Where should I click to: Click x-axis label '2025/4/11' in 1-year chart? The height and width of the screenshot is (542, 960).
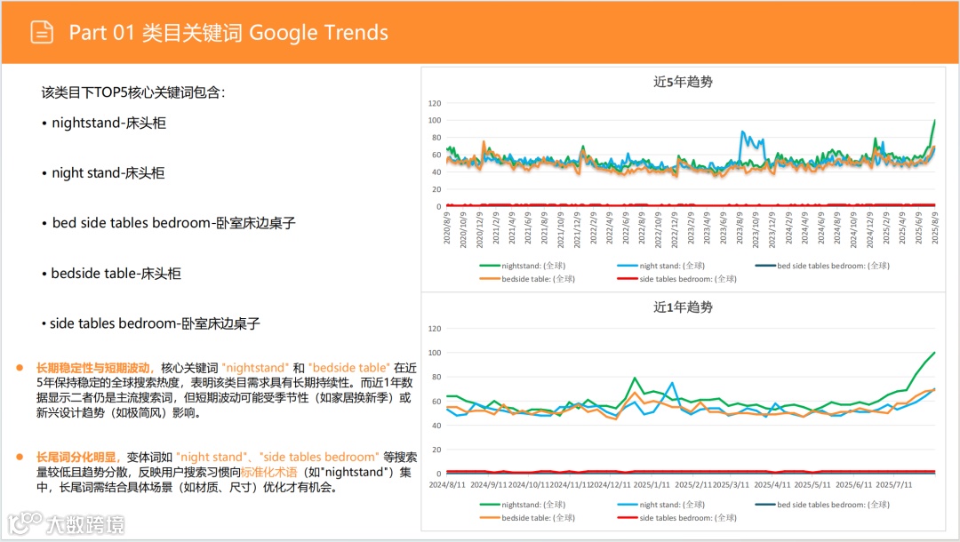[x=772, y=484]
